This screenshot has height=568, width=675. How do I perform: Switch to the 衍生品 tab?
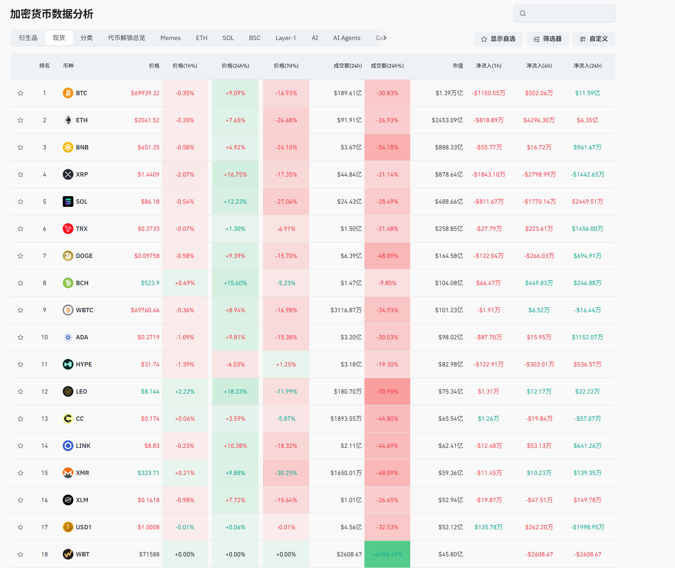(28, 38)
